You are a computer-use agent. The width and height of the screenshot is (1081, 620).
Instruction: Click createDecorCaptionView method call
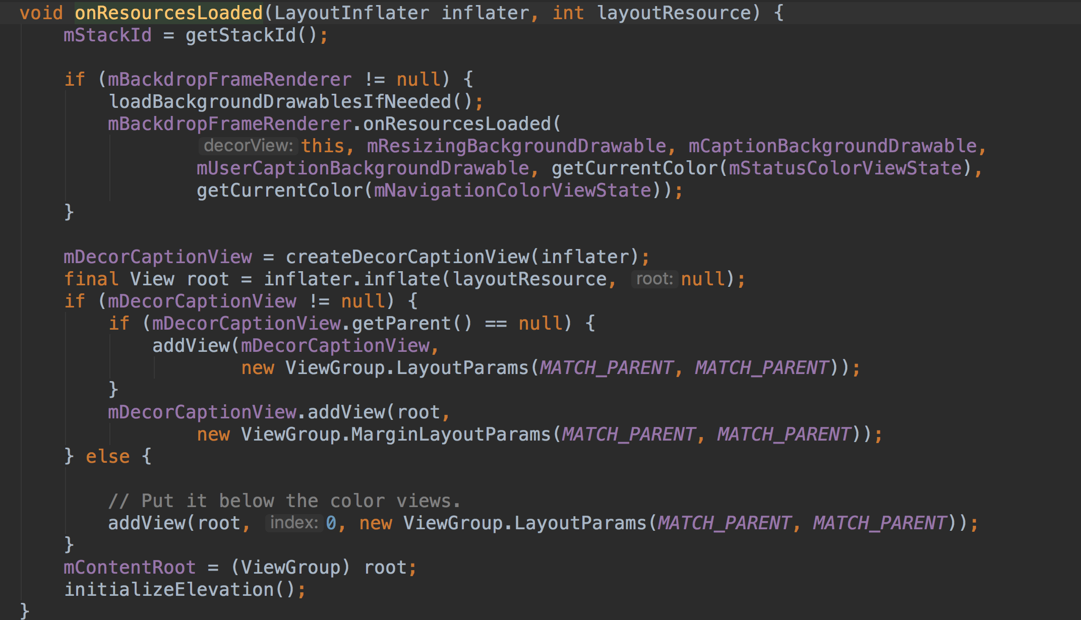[407, 257]
